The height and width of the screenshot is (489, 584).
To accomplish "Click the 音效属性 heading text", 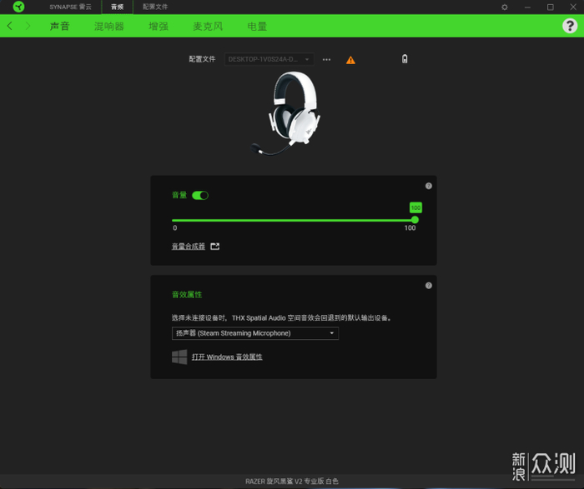I will click(187, 295).
